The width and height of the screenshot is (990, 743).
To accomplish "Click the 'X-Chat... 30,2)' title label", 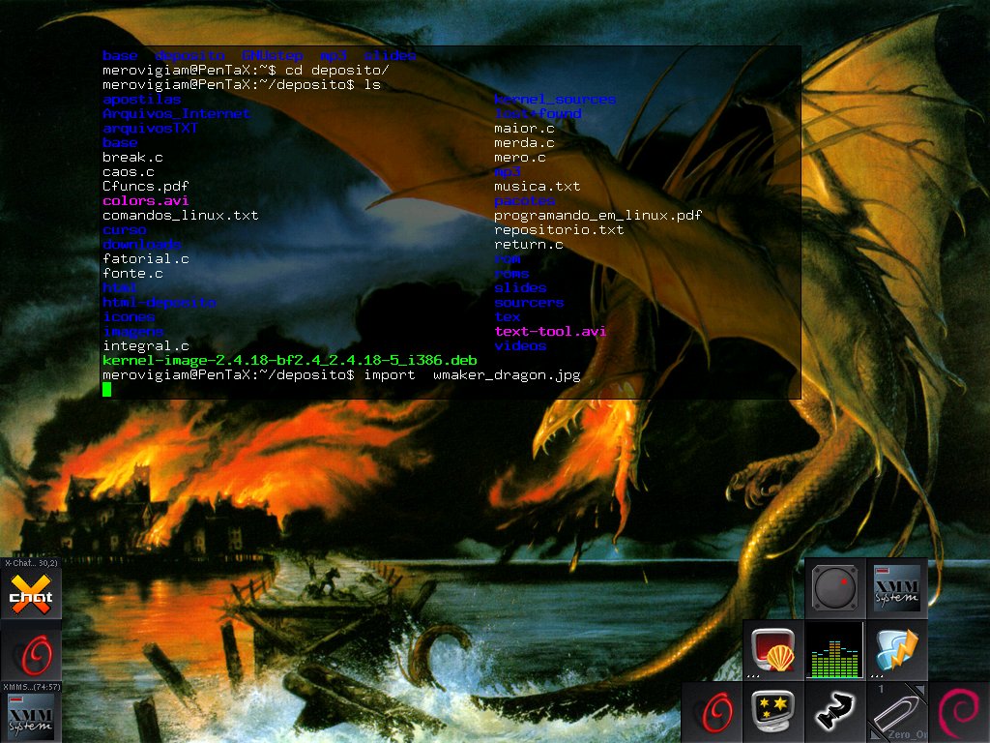I will click(30, 562).
